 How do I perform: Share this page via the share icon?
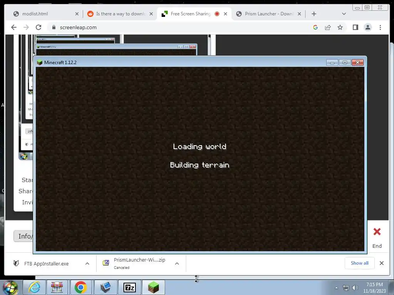(x=328, y=27)
